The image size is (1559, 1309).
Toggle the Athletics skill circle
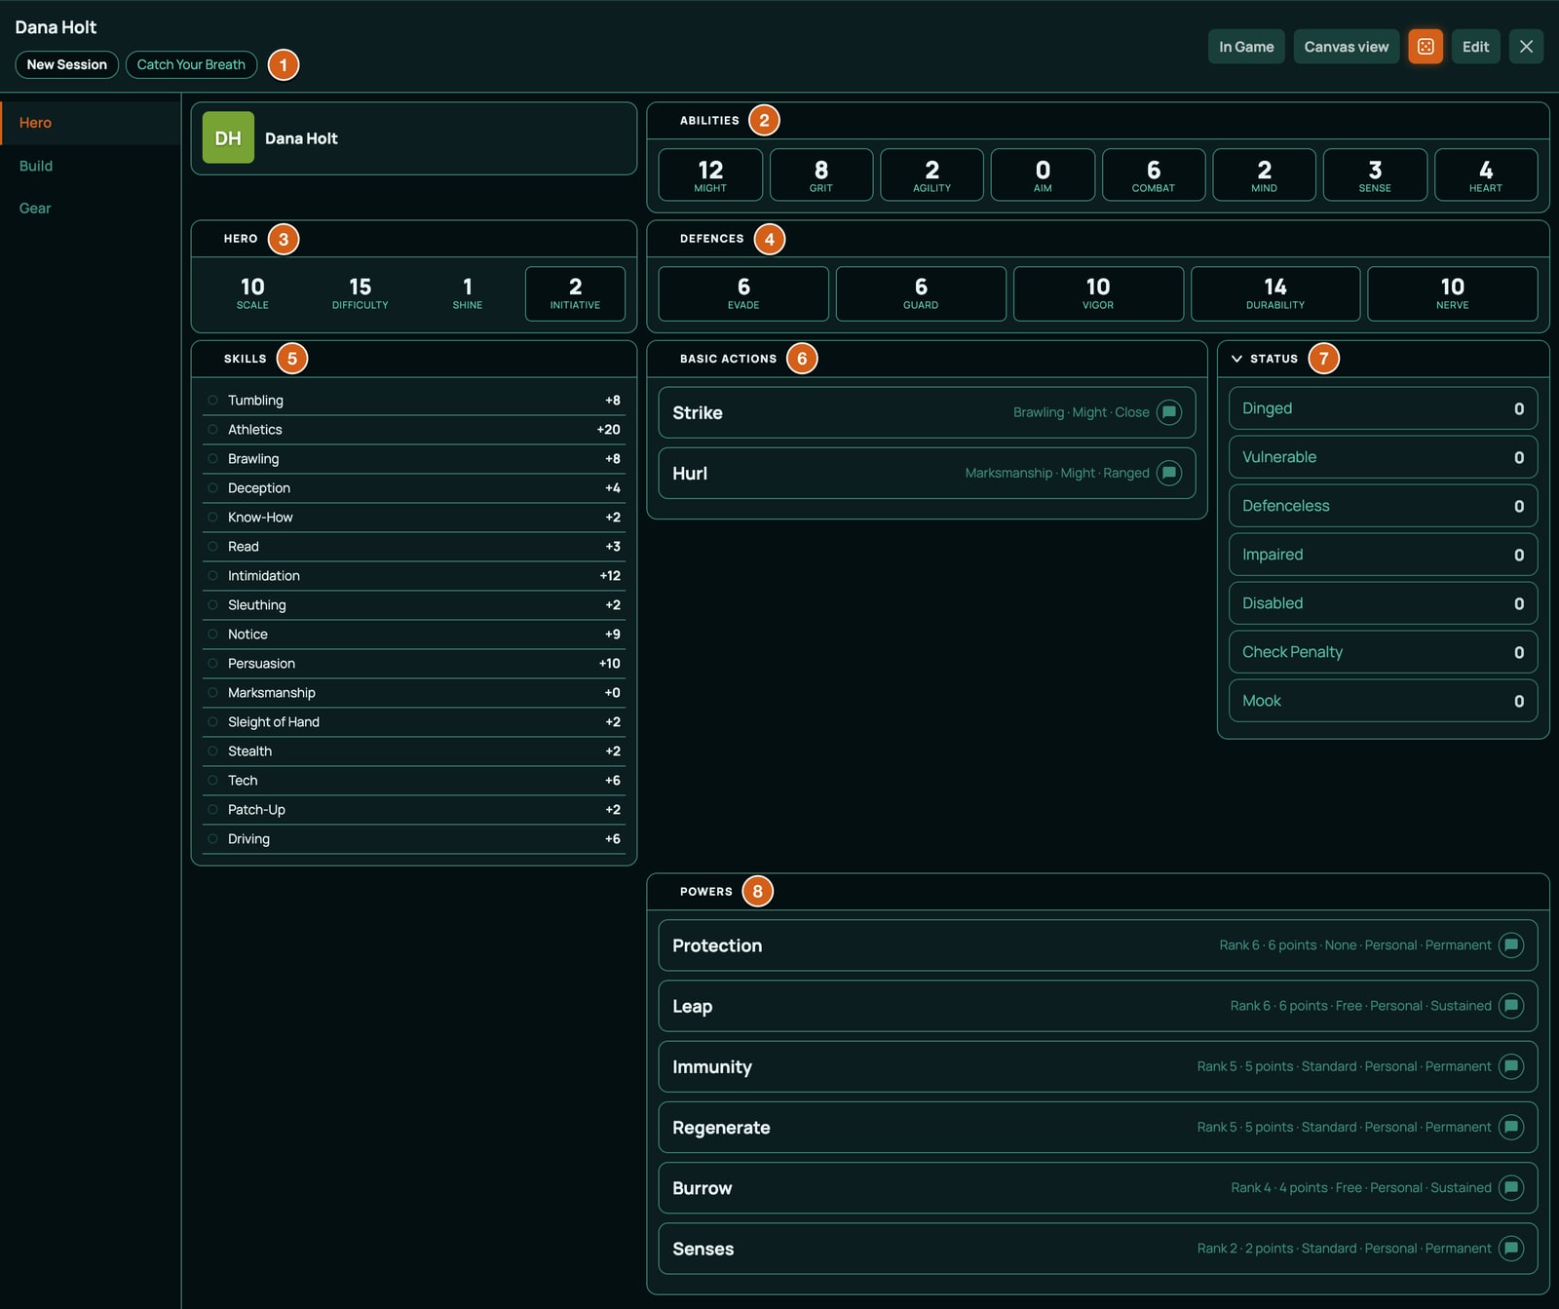tap(212, 430)
